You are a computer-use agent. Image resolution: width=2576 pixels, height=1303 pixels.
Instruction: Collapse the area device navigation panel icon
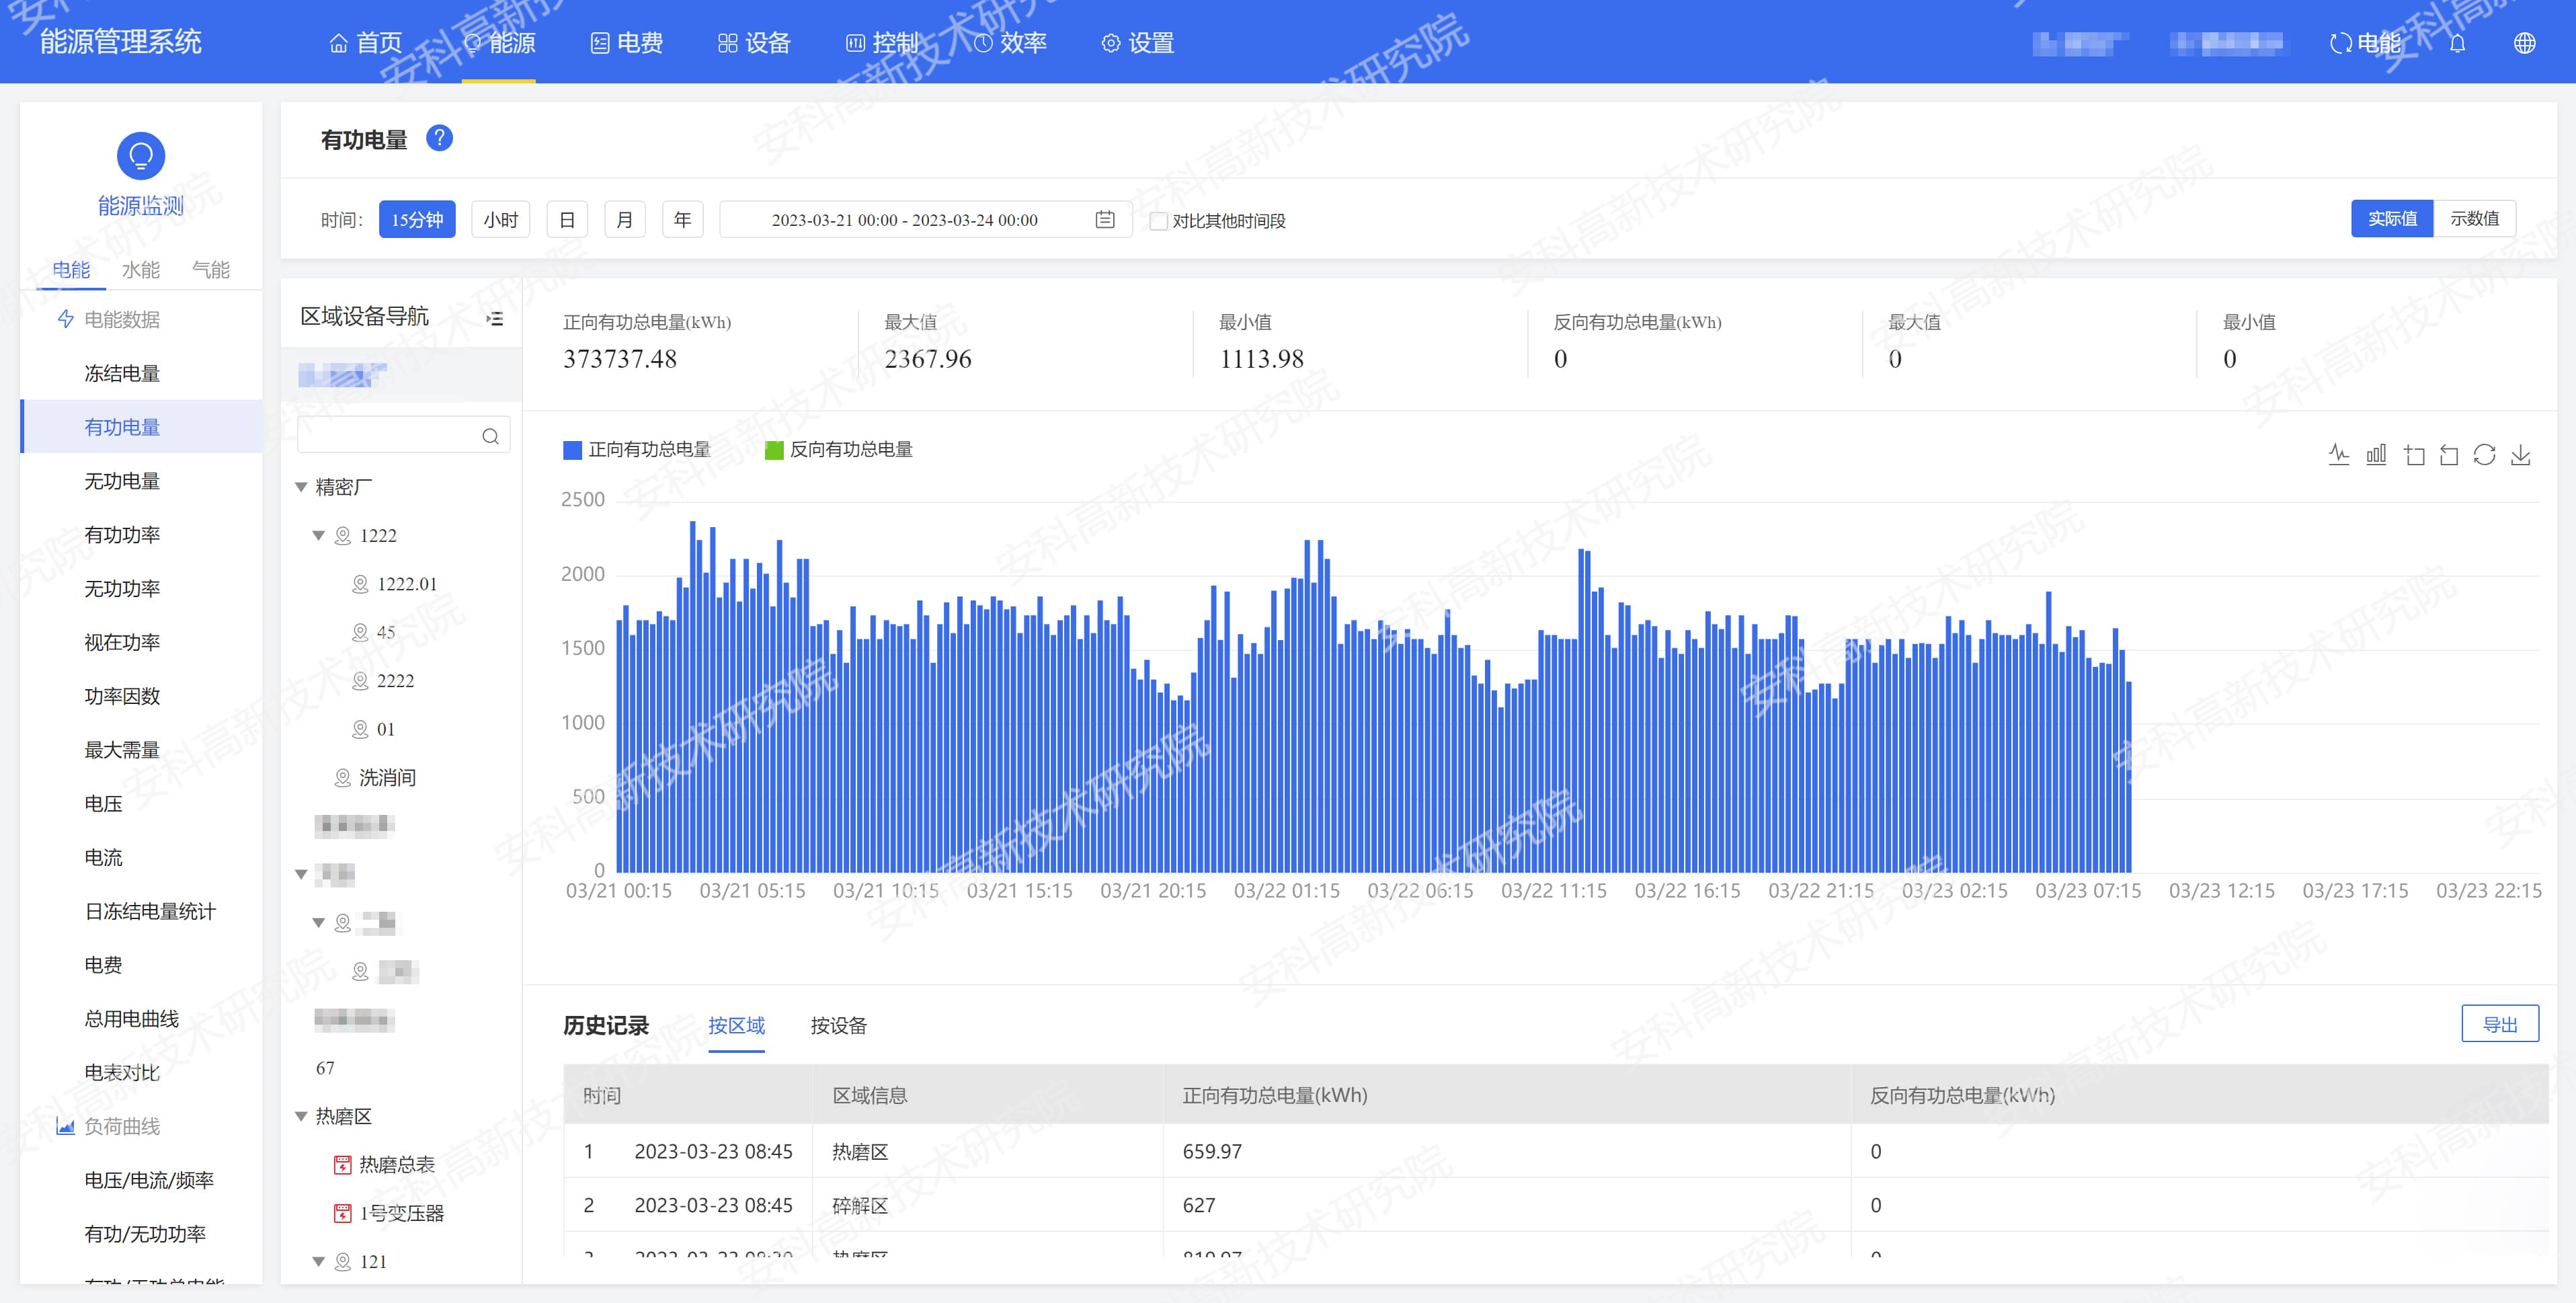[494, 318]
